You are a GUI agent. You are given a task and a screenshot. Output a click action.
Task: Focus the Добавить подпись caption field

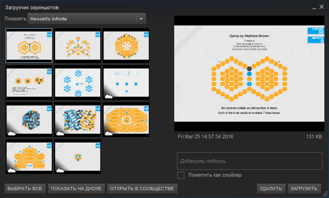coord(250,161)
